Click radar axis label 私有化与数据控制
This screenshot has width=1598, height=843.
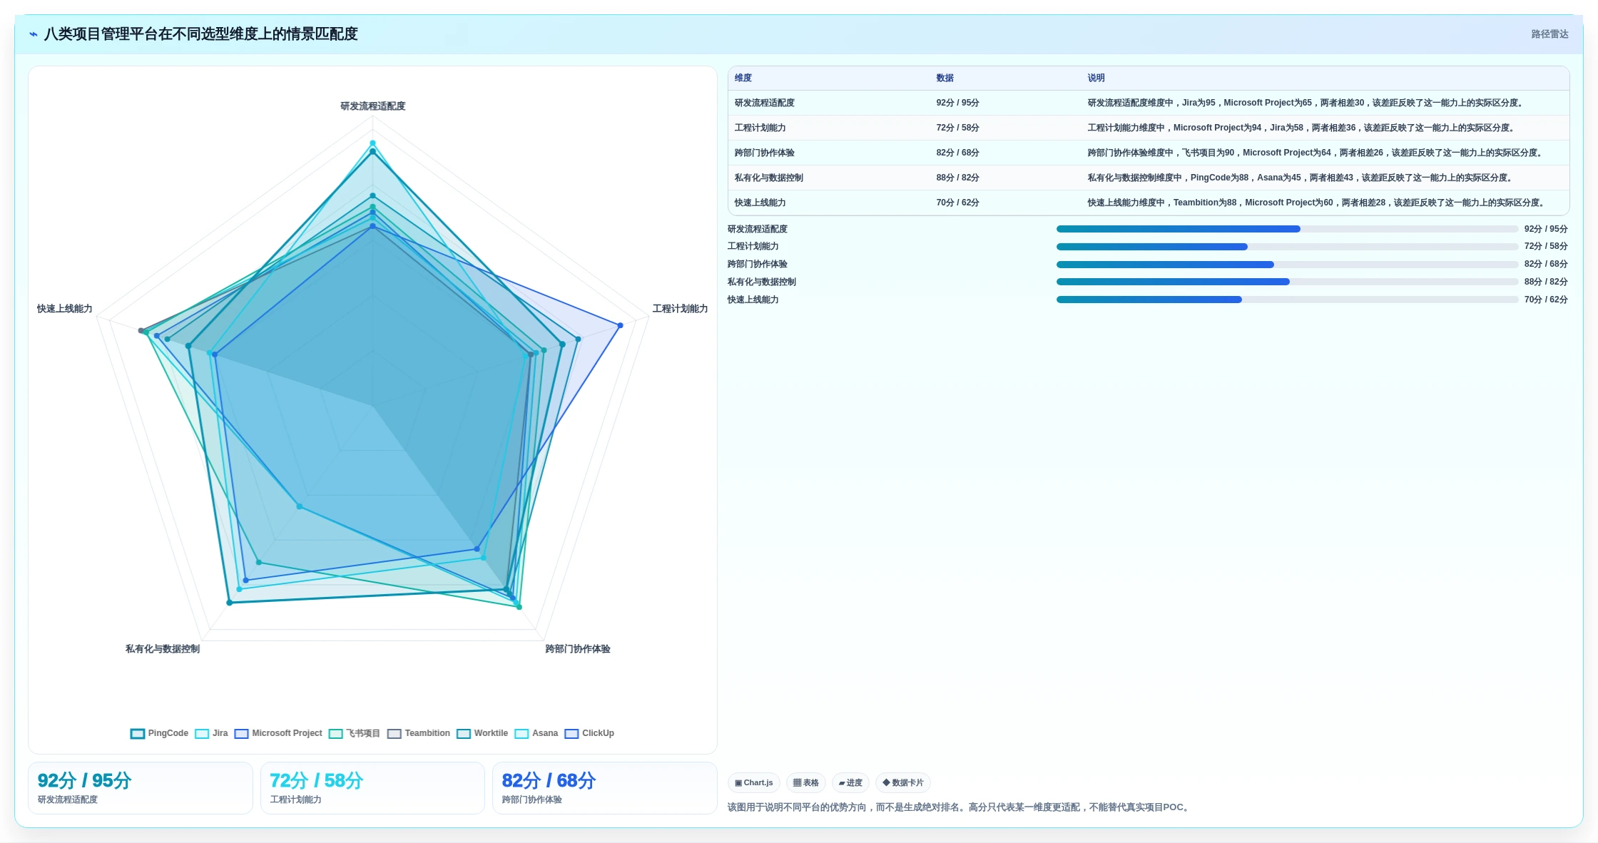(163, 649)
